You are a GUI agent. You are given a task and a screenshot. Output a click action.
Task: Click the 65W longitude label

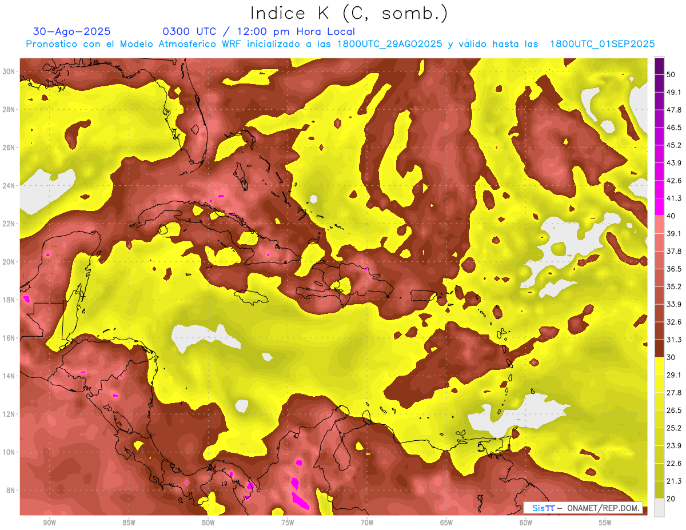pyautogui.click(x=446, y=523)
